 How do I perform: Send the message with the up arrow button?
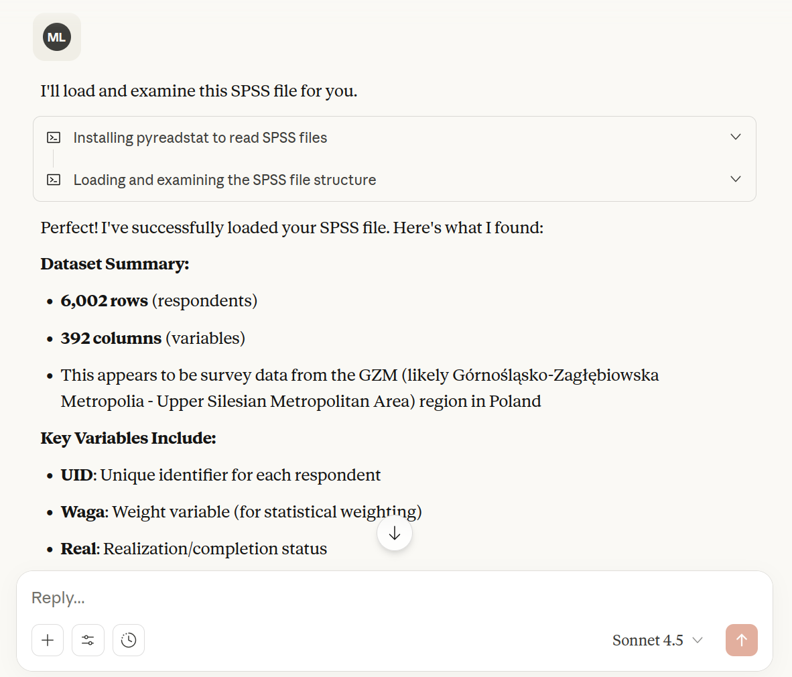[741, 640]
